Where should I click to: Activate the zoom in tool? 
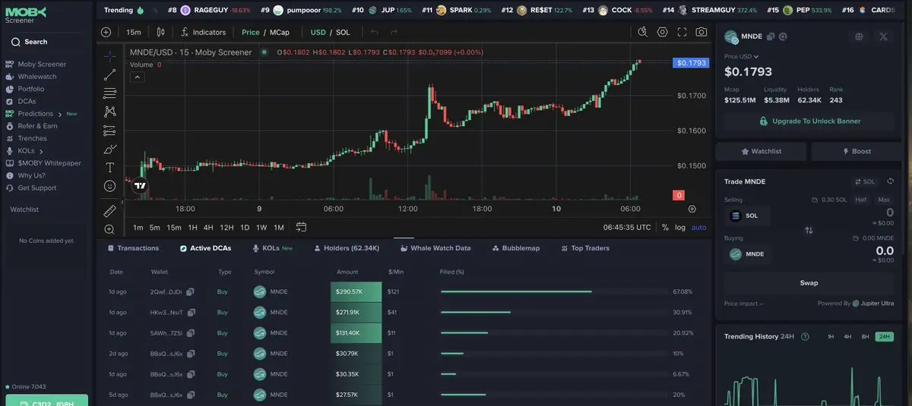click(109, 228)
